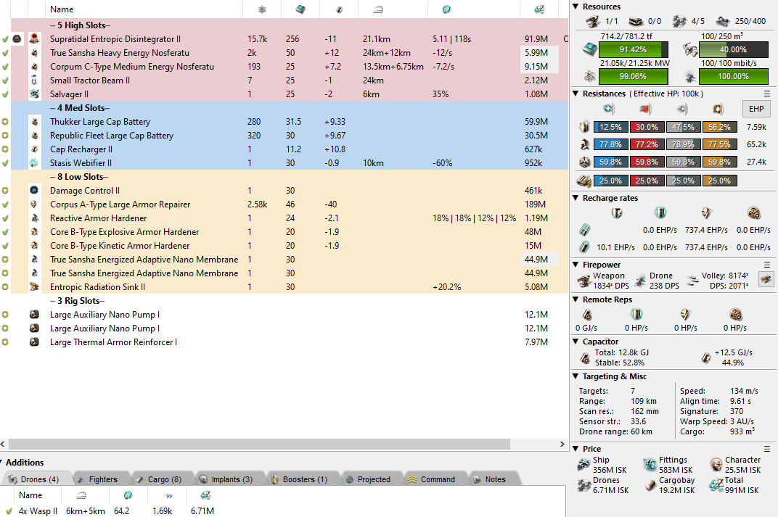Click the price column header icon
The width and height of the screenshot is (778, 517).
coord(539,9)
